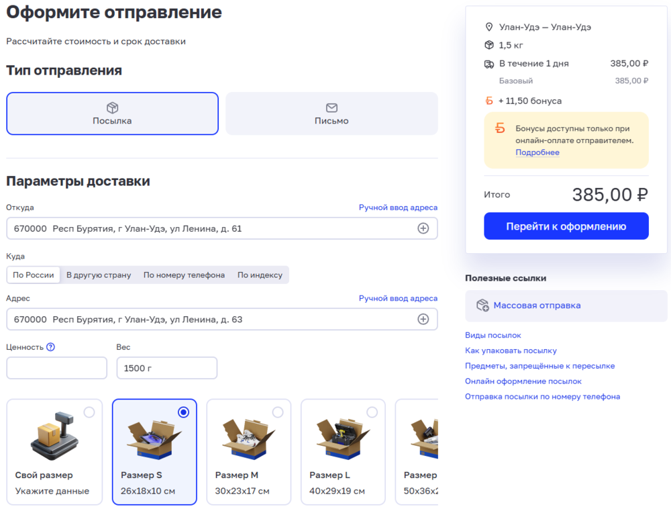This screenshot has width=671, height=515.
Task: Open address picker icon in Адрес field
Action: [x=423, y=319]
